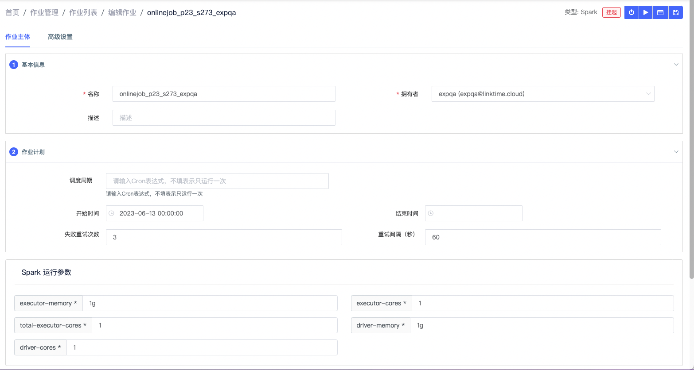Select the 作业主体 tab

tap(18, 37)
